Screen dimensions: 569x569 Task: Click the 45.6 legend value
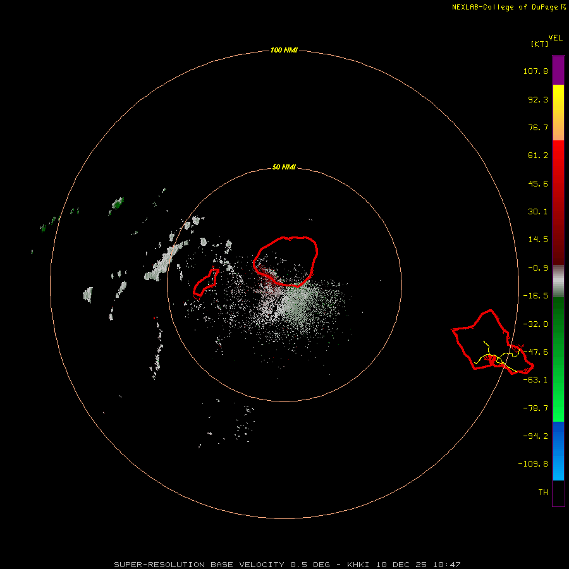538,183
